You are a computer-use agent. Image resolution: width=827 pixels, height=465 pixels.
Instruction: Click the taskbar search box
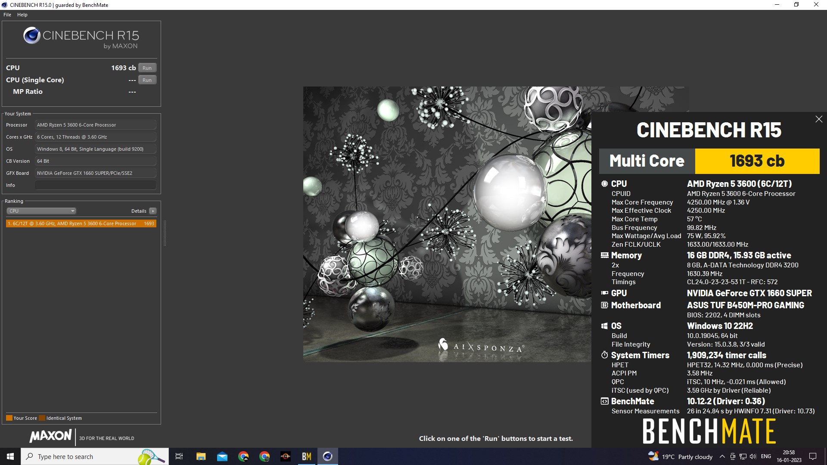point(95,456)
